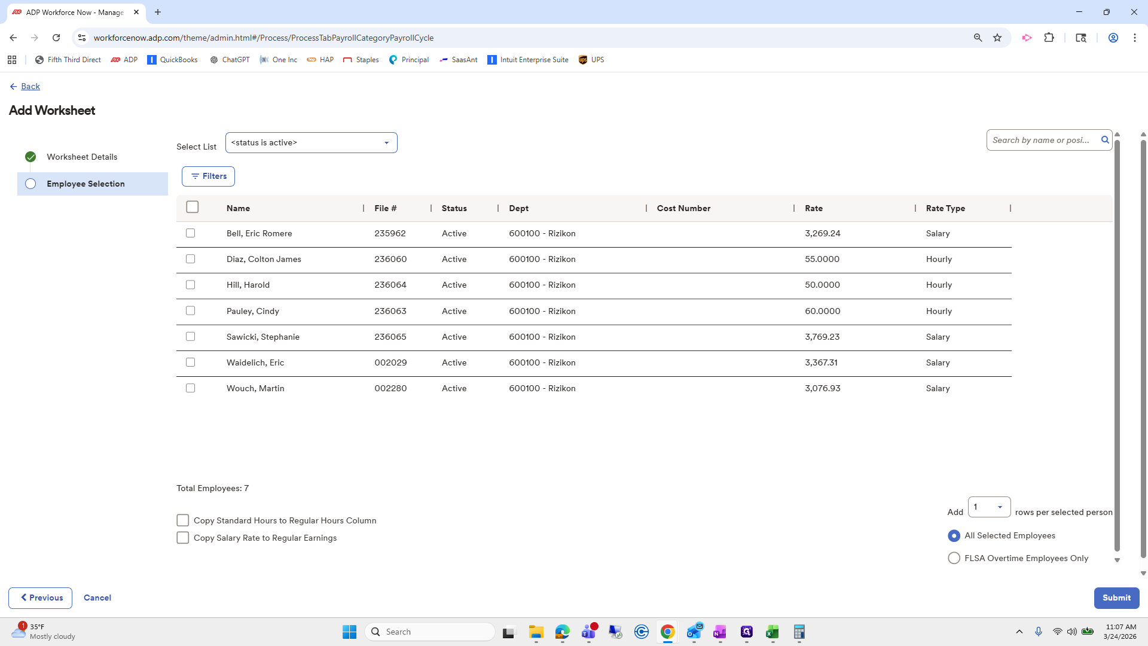Expand the rows per selected person dropdown

989,507
